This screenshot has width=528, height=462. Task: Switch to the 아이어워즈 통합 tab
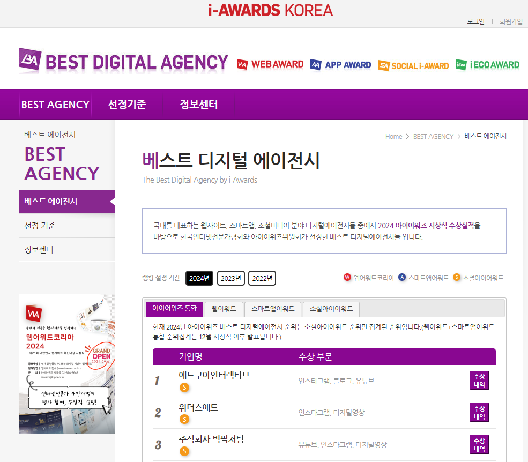pyautogui.click(x=174, y=309)
